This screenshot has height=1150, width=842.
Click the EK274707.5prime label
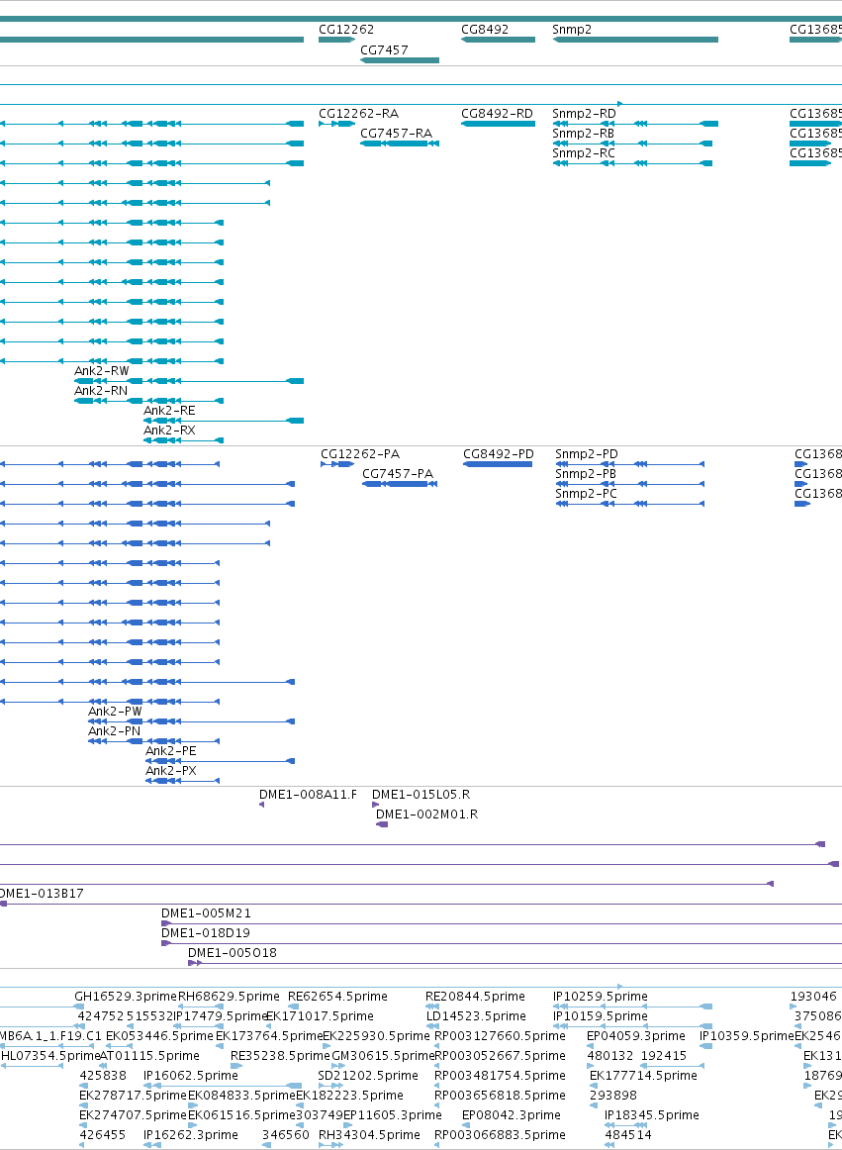point(133,1115)
